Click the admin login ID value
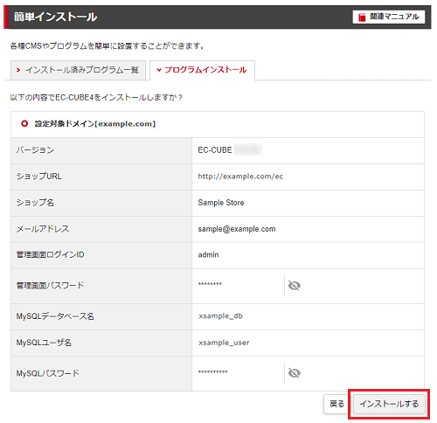437x423 pixels. coord(208,254)
